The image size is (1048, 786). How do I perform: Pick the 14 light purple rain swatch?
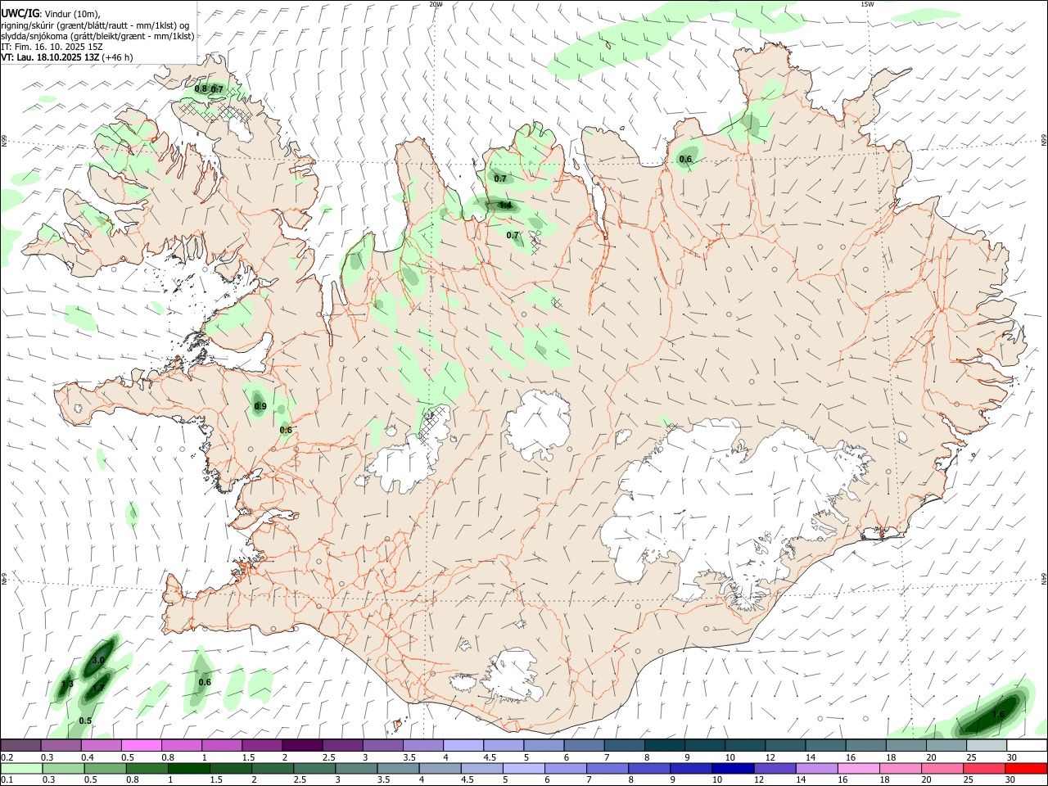(816, 768)
